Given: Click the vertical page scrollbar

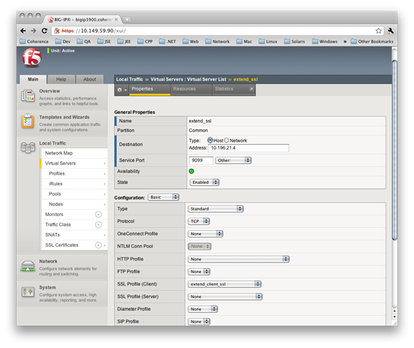Looking at the screenshot, I should point(395,150).
